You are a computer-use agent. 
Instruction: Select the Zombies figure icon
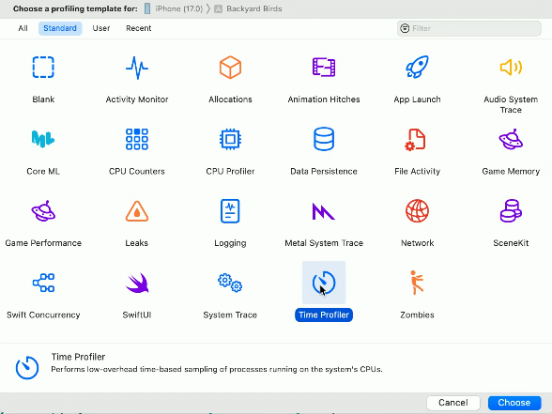tap(417, 283)
